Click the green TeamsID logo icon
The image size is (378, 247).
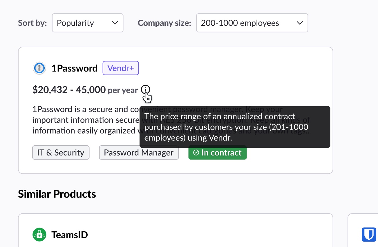[x=39, y=235]
